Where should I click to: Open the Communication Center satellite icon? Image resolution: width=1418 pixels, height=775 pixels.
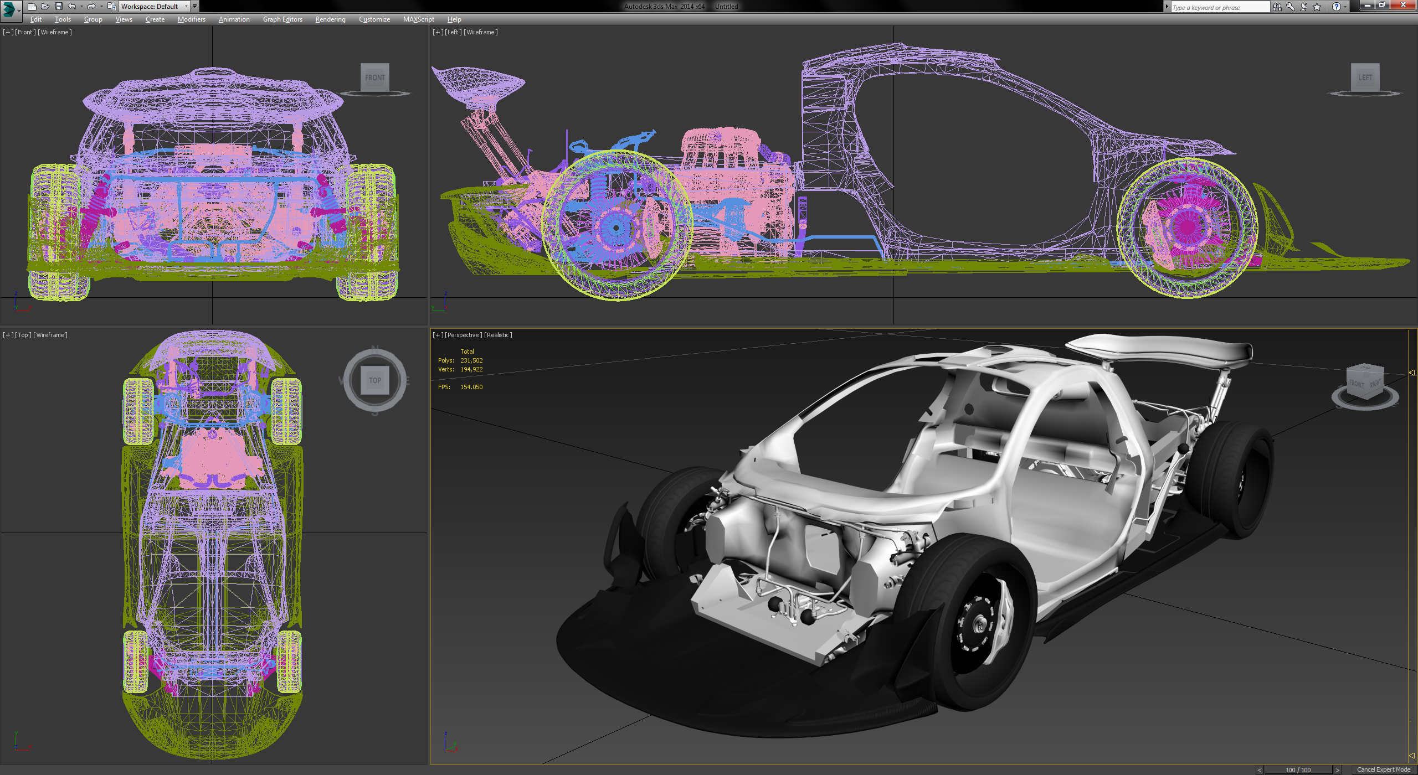[x=1303, y=7]
